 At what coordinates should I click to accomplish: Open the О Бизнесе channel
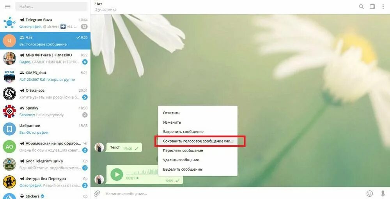point(45,94)
